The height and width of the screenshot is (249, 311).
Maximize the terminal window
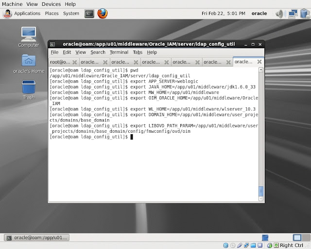coord(253,44)
